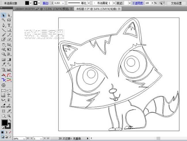
Task: Click the 描边 stroke panel link
Action: point(46,3)
